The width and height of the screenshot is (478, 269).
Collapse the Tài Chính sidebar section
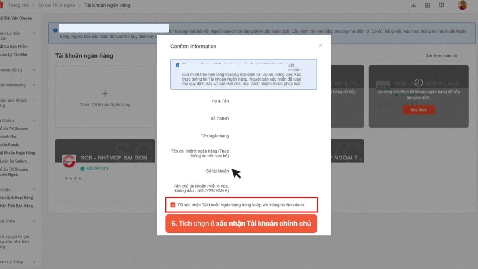(34, 120)
